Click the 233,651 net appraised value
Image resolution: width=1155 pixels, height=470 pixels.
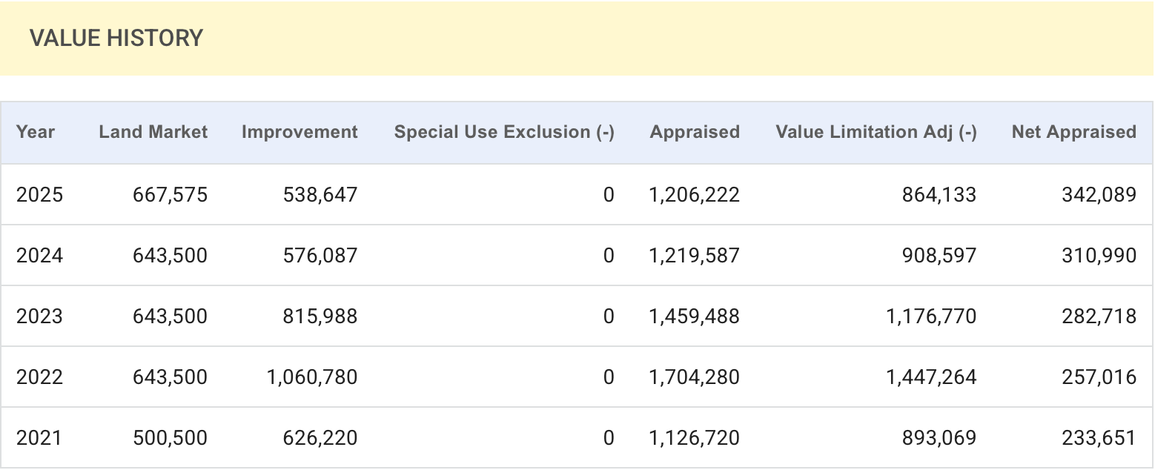(x=1099, y=438)
